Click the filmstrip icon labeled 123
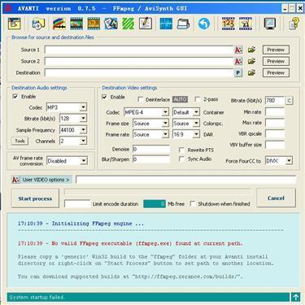The height and width of the screenshot is (305, 305). 229,24
